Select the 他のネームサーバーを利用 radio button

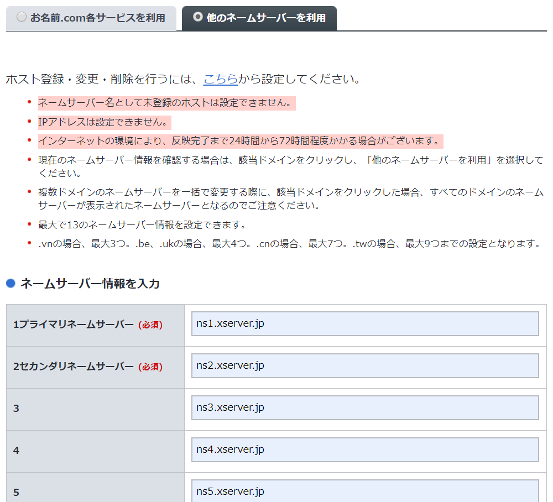(197, 17)
